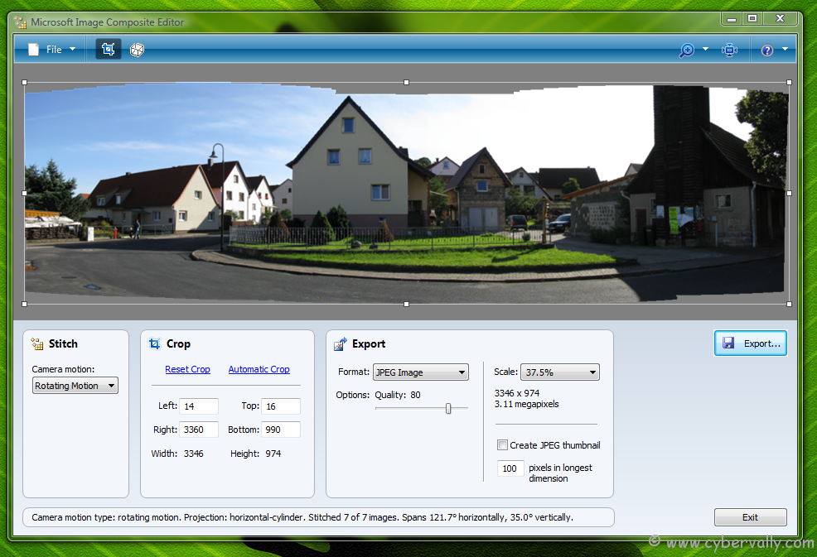Screen dimensions: 817x557
Task: Expand the help dropdown arrow
Action: pos(786,49)
